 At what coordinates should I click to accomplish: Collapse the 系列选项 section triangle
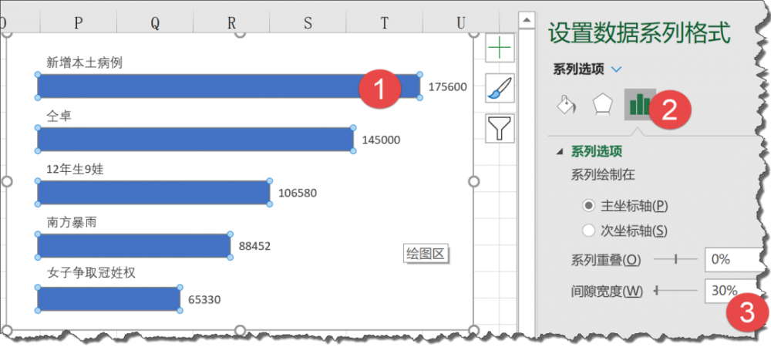pos(560,152)
